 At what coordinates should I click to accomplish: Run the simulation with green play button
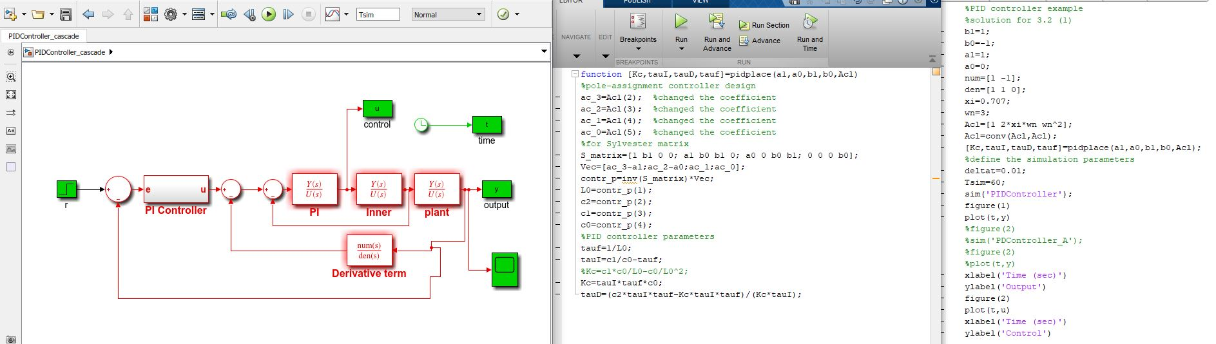click(x=269, y=14)
